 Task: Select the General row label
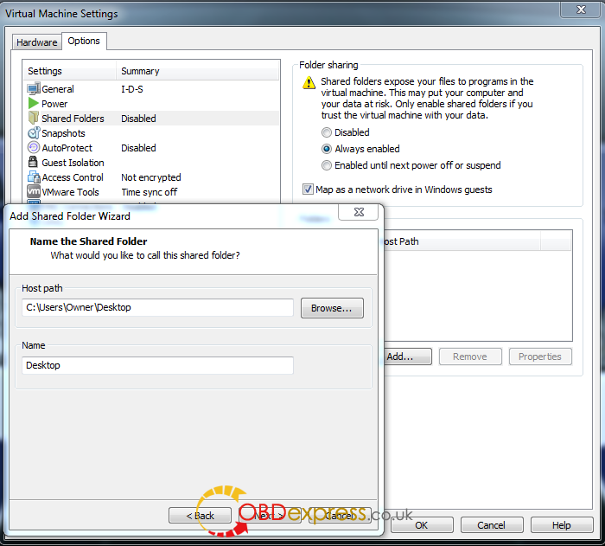58,89
